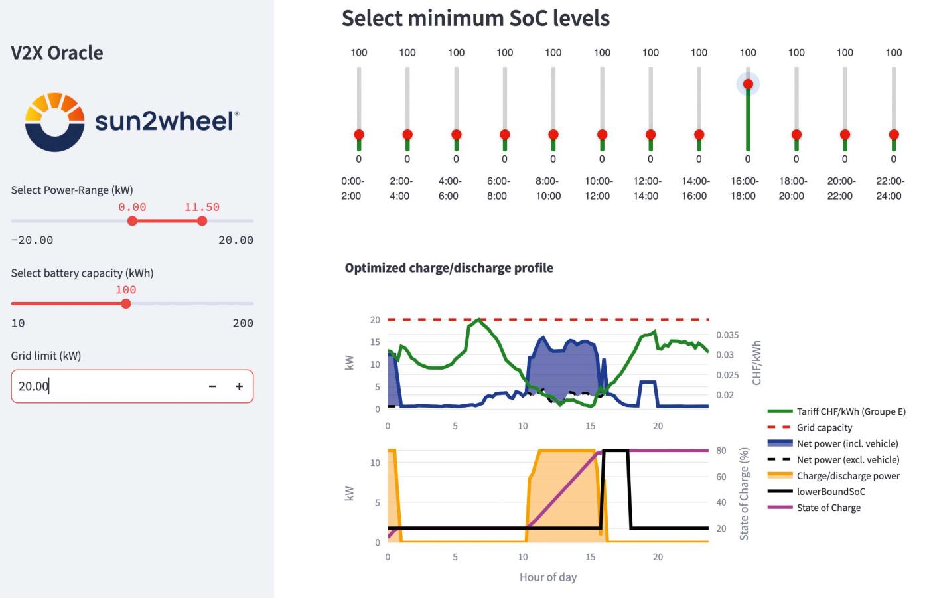Click the 0:00-2:00 SoC slider handle
The width and height of the screenshot is (929, 598).
tap(359, 135)
